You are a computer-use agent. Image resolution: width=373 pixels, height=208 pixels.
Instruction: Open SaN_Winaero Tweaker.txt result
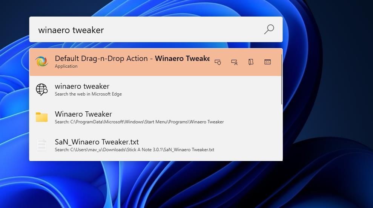click(x=156, y=145)
